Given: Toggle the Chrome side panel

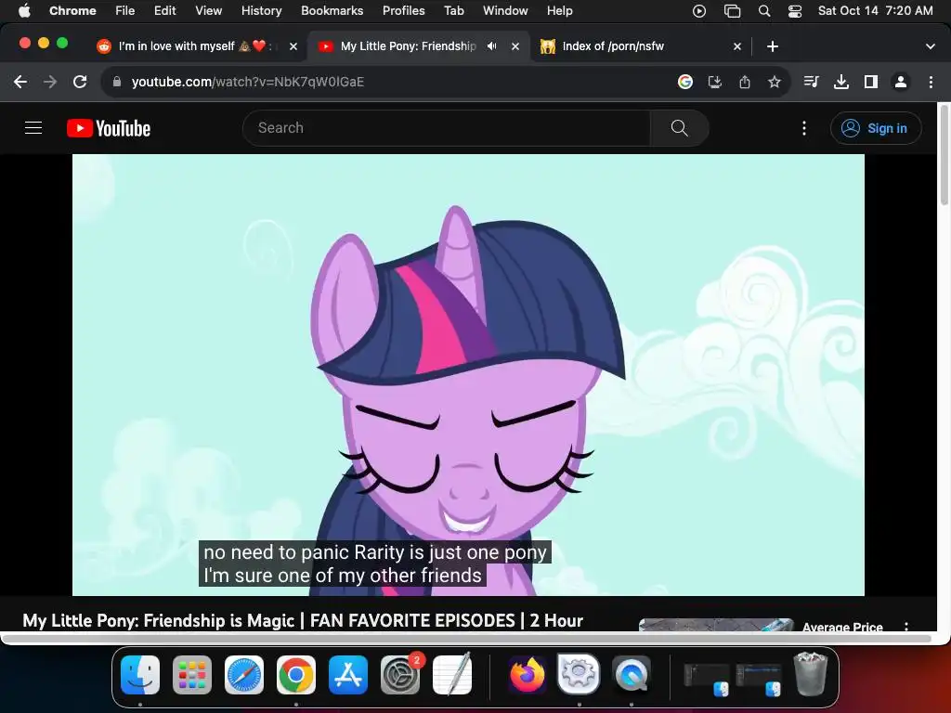Looking at the screenshot, I should [x=871, y=82].
